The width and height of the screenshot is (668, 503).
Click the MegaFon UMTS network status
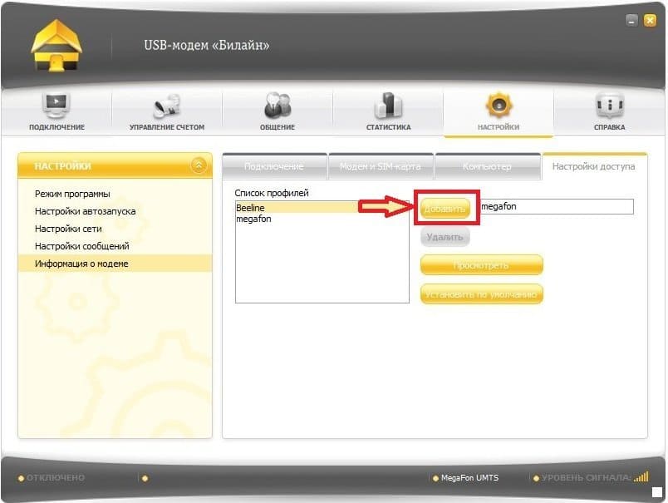coord(465,478)
